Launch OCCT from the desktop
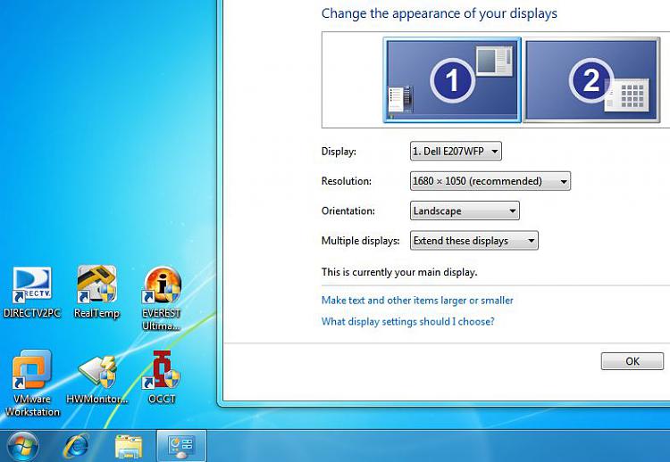This screenshot has height=462, width=670. point(162,377)
